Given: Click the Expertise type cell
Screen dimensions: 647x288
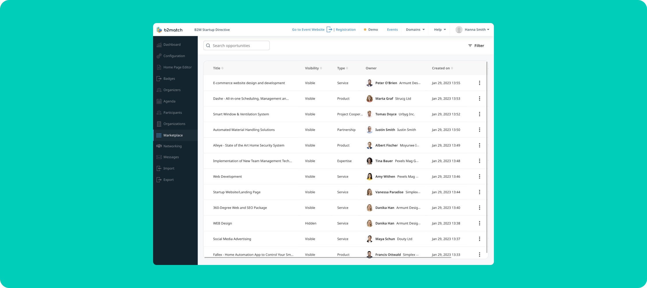Looking at the screenshot, I should (344, 161).
